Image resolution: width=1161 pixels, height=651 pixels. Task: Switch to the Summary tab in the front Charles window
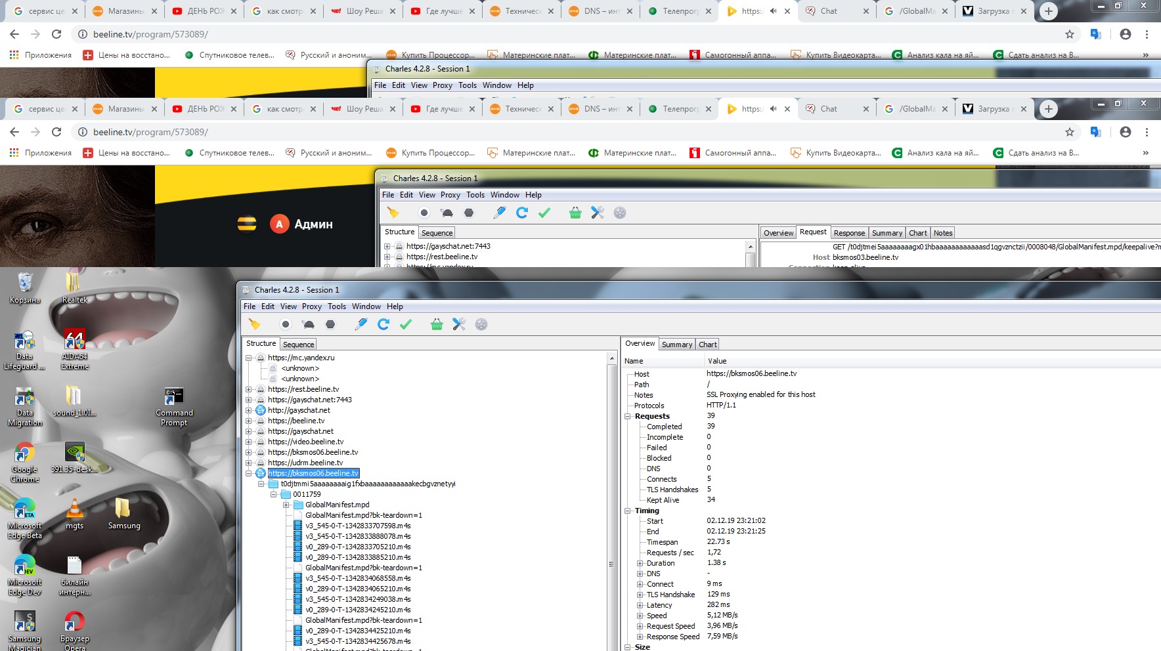[677, 345]
